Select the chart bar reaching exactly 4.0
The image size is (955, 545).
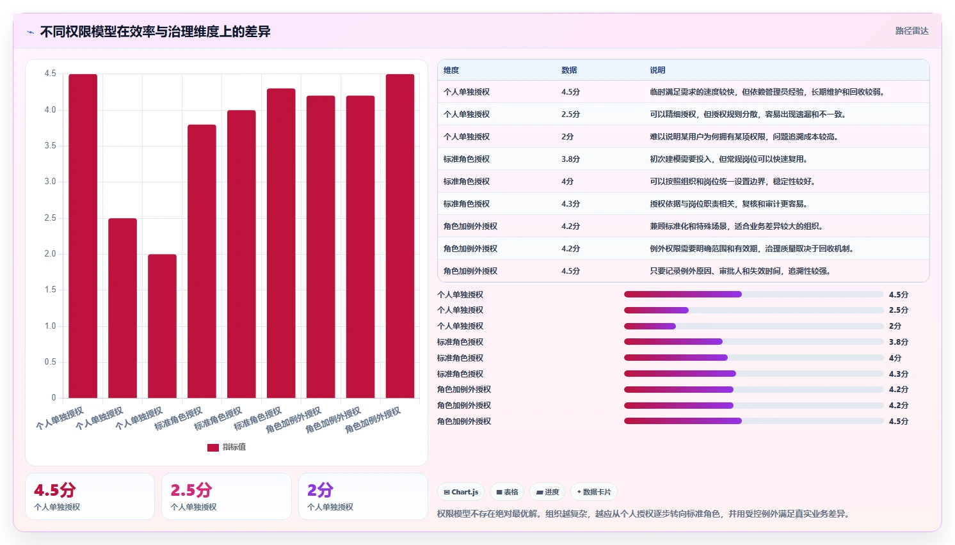point(241,254)
